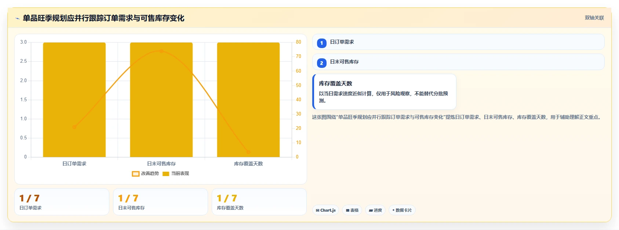Click the 双轴关联 label in header
619x230 pixels.
tap(594, 18)
